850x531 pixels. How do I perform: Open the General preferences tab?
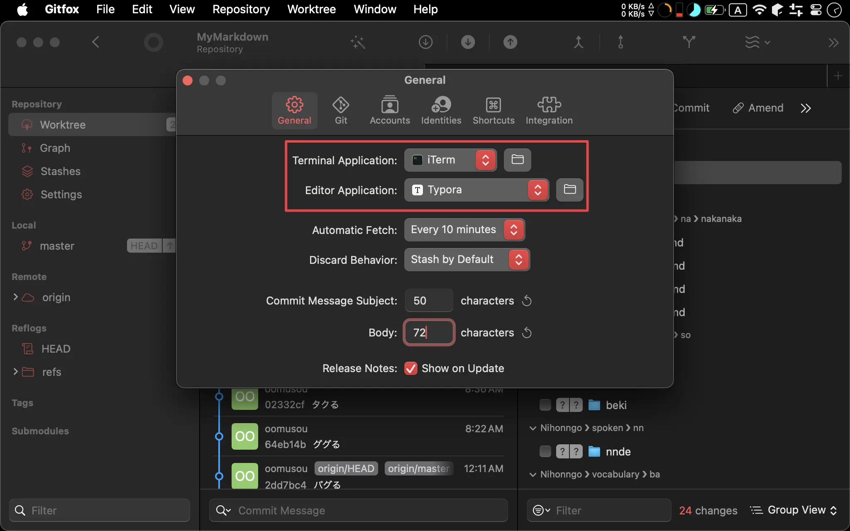(294, 110)
